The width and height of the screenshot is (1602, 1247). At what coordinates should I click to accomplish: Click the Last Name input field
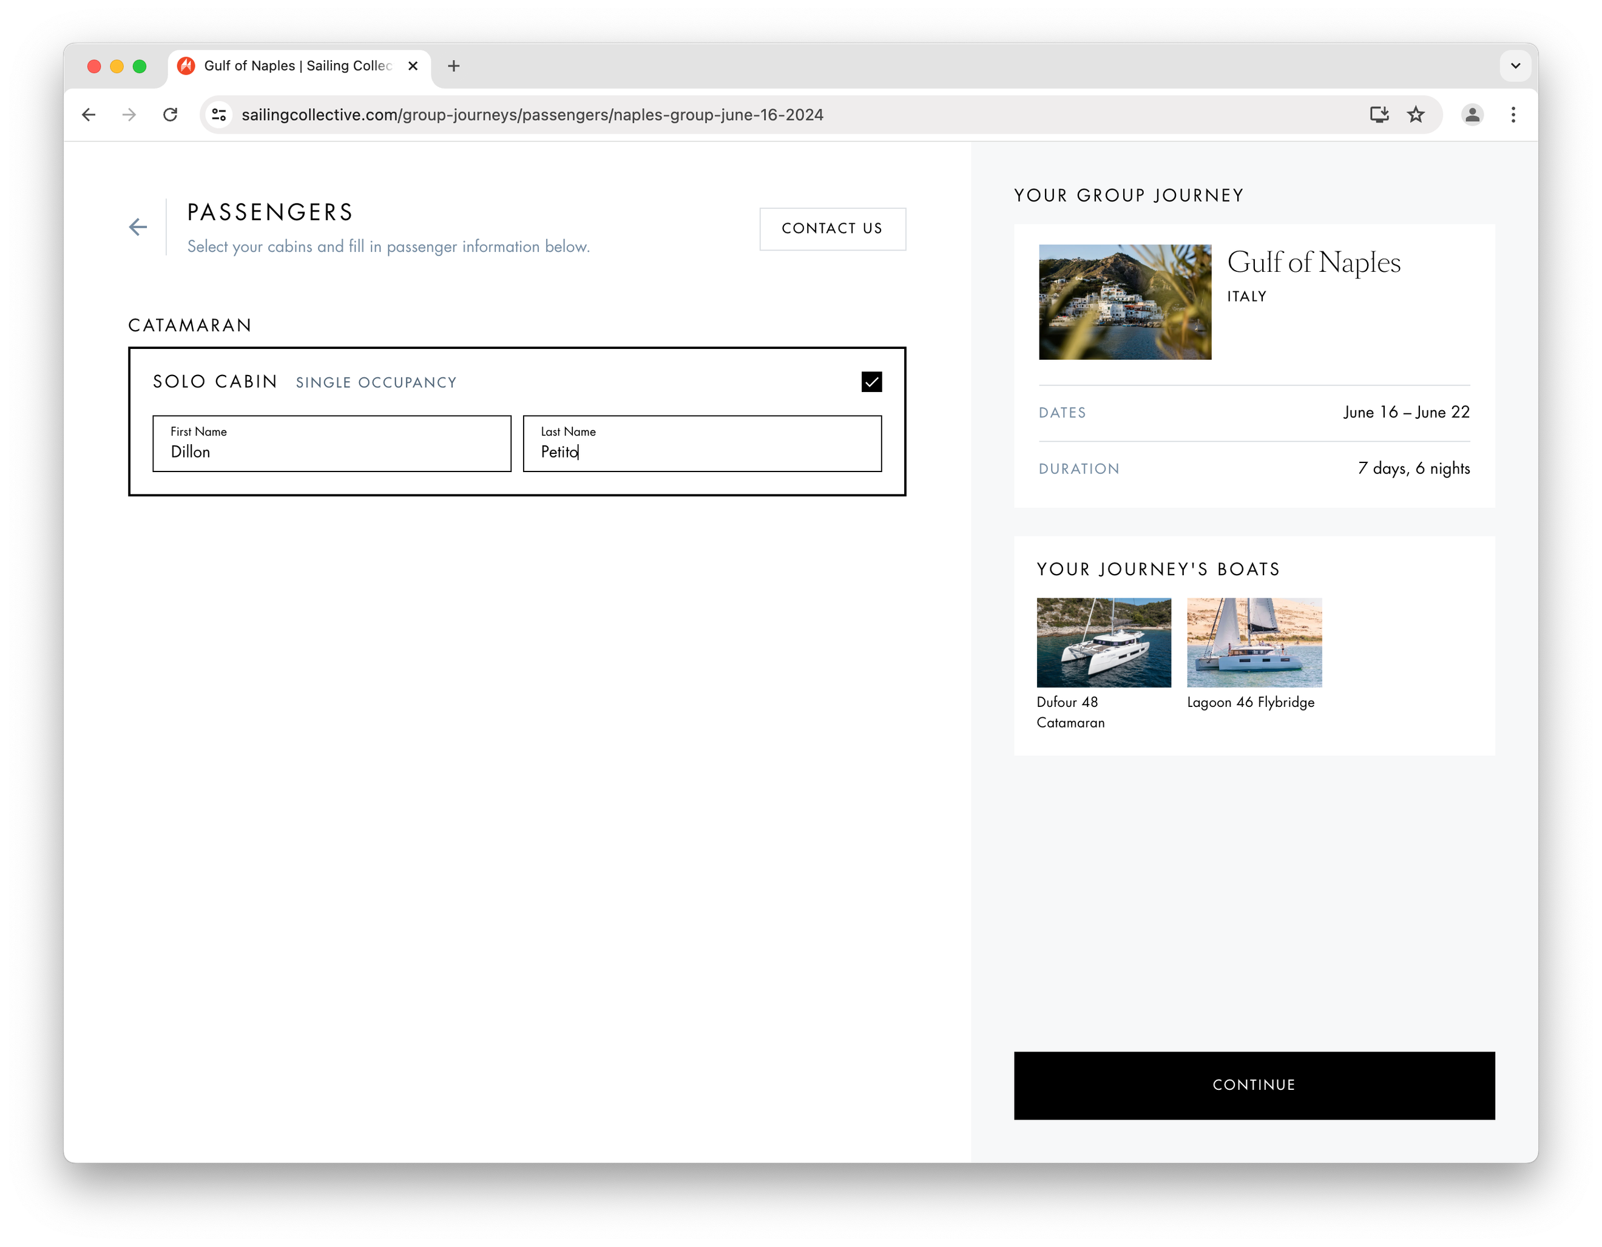pyautogui.click(x=702, y=444)
